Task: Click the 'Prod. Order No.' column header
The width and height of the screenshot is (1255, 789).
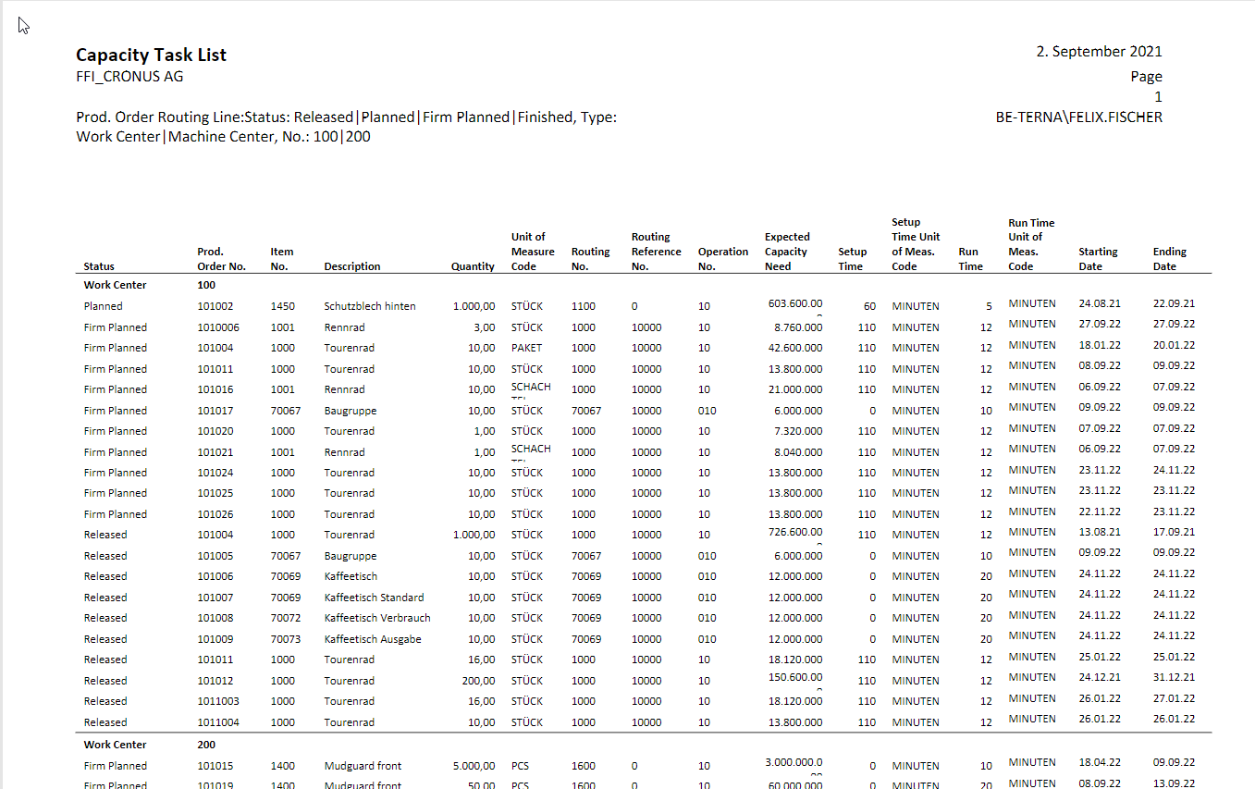Action: click(221, 259)
